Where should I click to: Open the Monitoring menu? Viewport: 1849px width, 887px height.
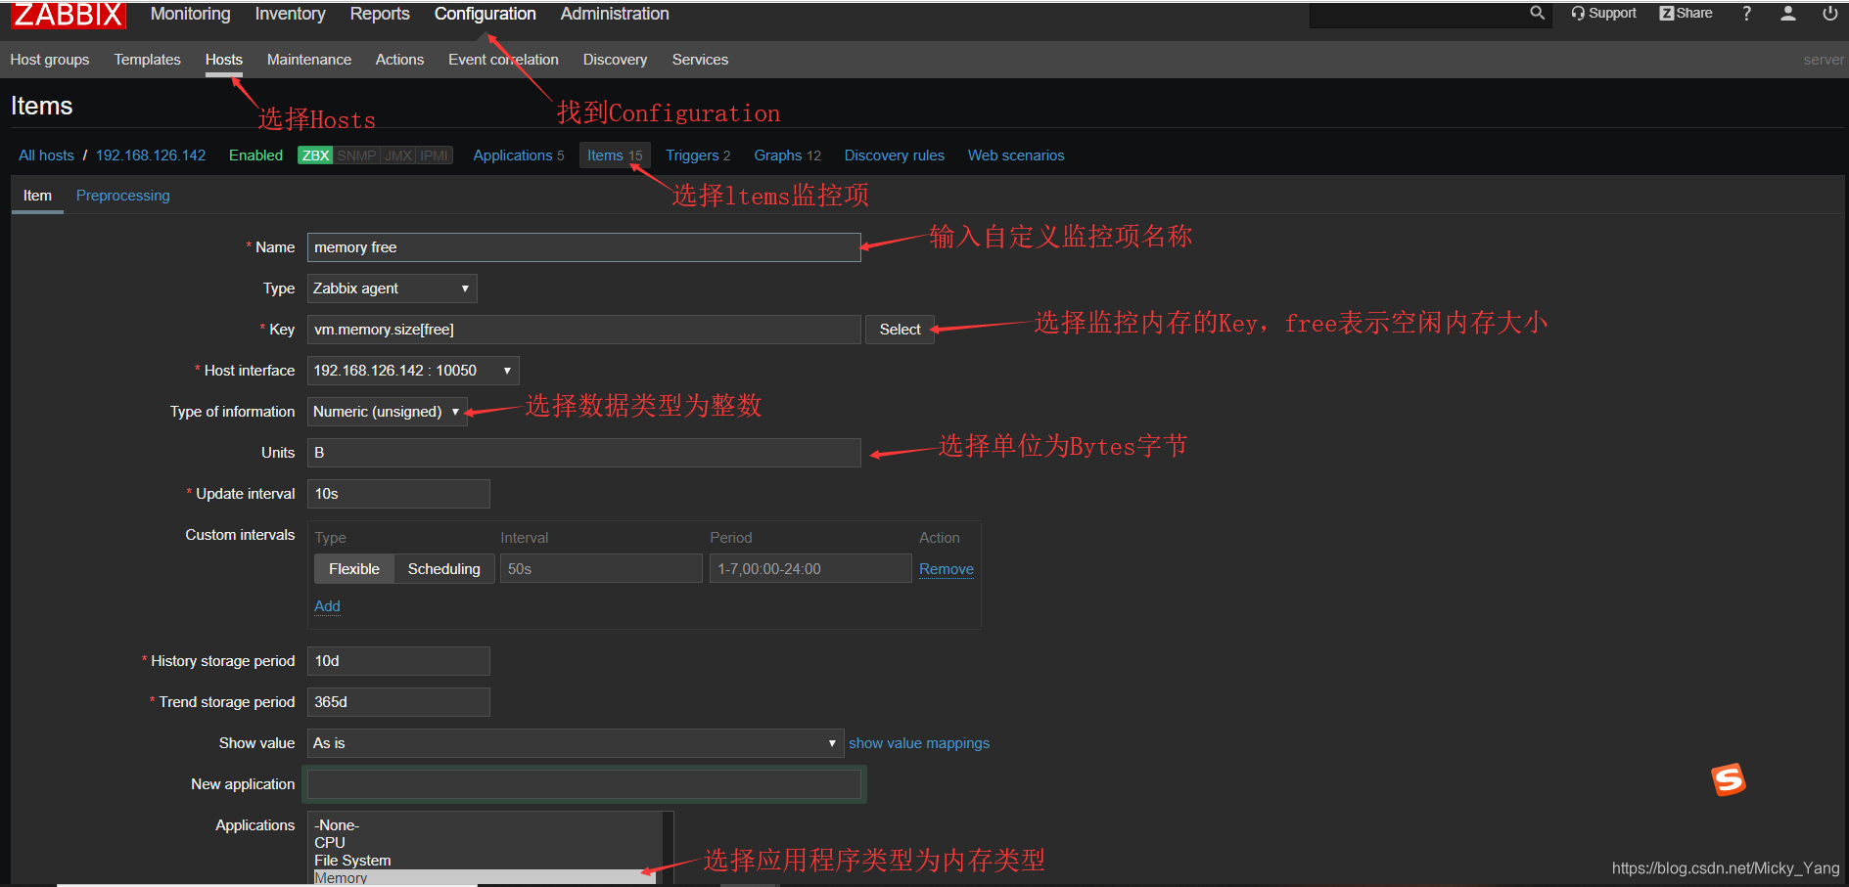click(x=191, y=14)
